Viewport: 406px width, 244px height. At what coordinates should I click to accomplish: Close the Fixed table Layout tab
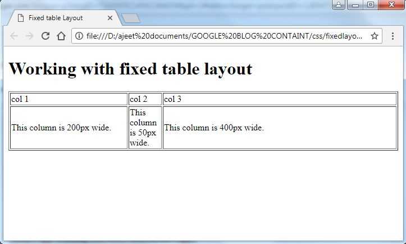pyautogui.click(x=110, y=18)
